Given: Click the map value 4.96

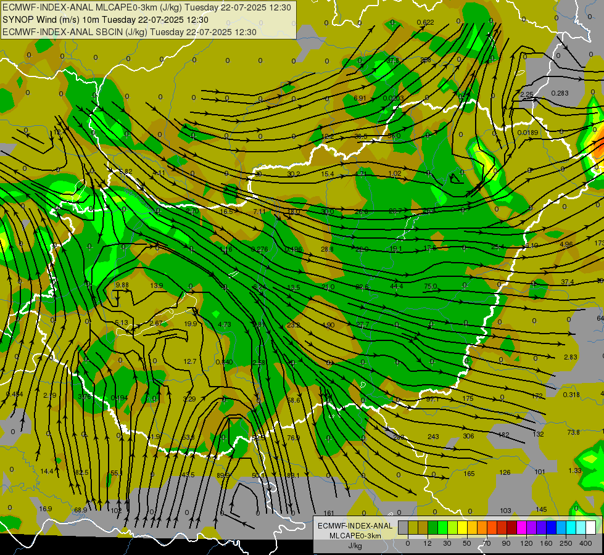Looking at the screenshot, I should pyautogui.click(x=566, y=245).
